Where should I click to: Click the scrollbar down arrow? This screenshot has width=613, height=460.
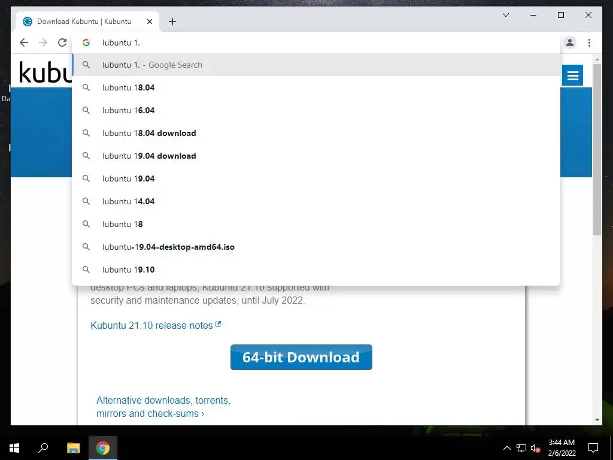coord(597,420)
